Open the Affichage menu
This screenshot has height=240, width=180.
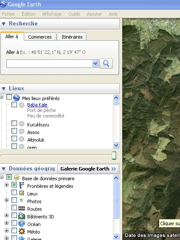52,14
